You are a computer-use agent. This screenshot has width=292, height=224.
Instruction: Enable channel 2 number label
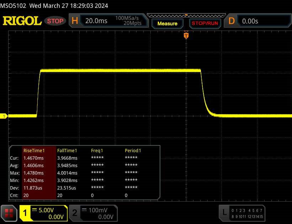[x=75, y=213]
